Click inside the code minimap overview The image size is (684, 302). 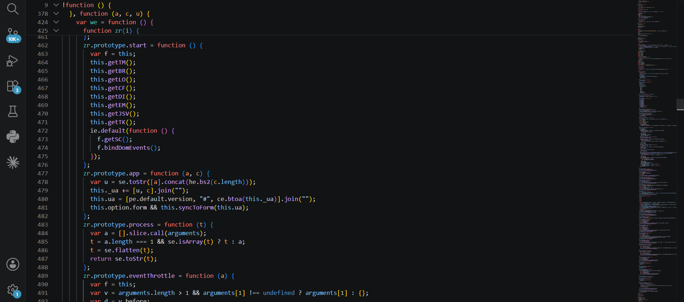[x=657, y=151]
